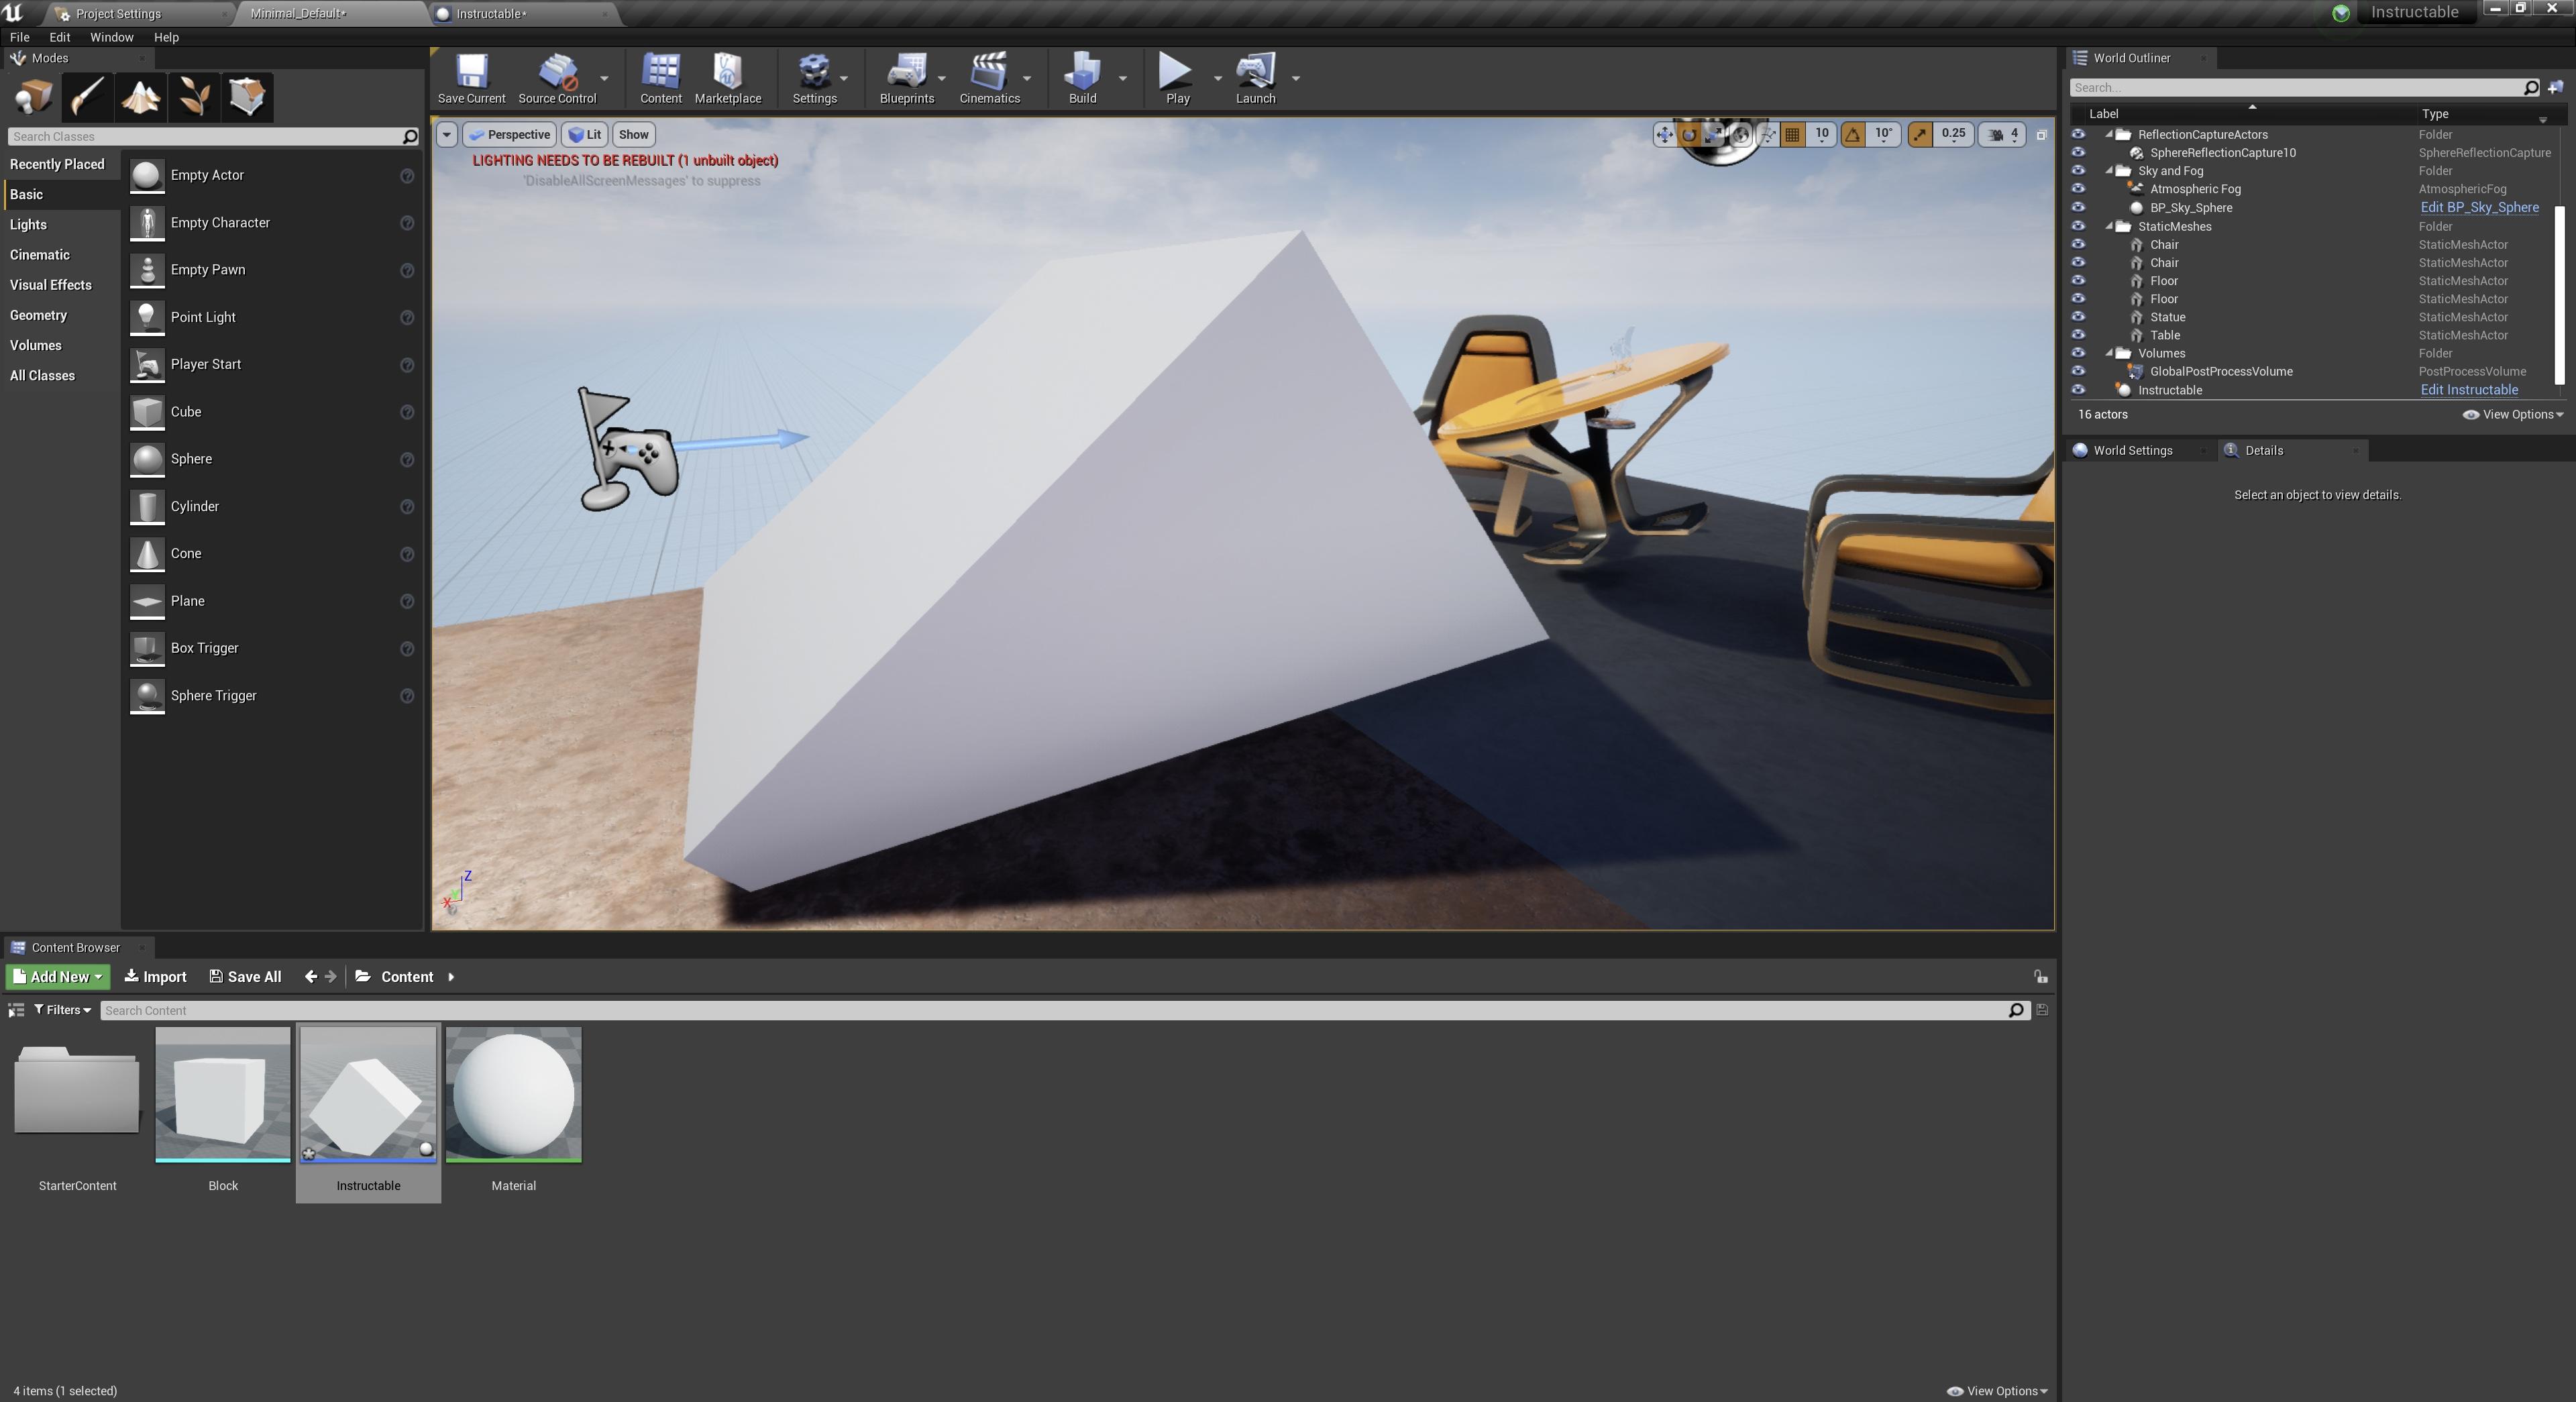Toggle grid snapping on/off

[1792, 134]
